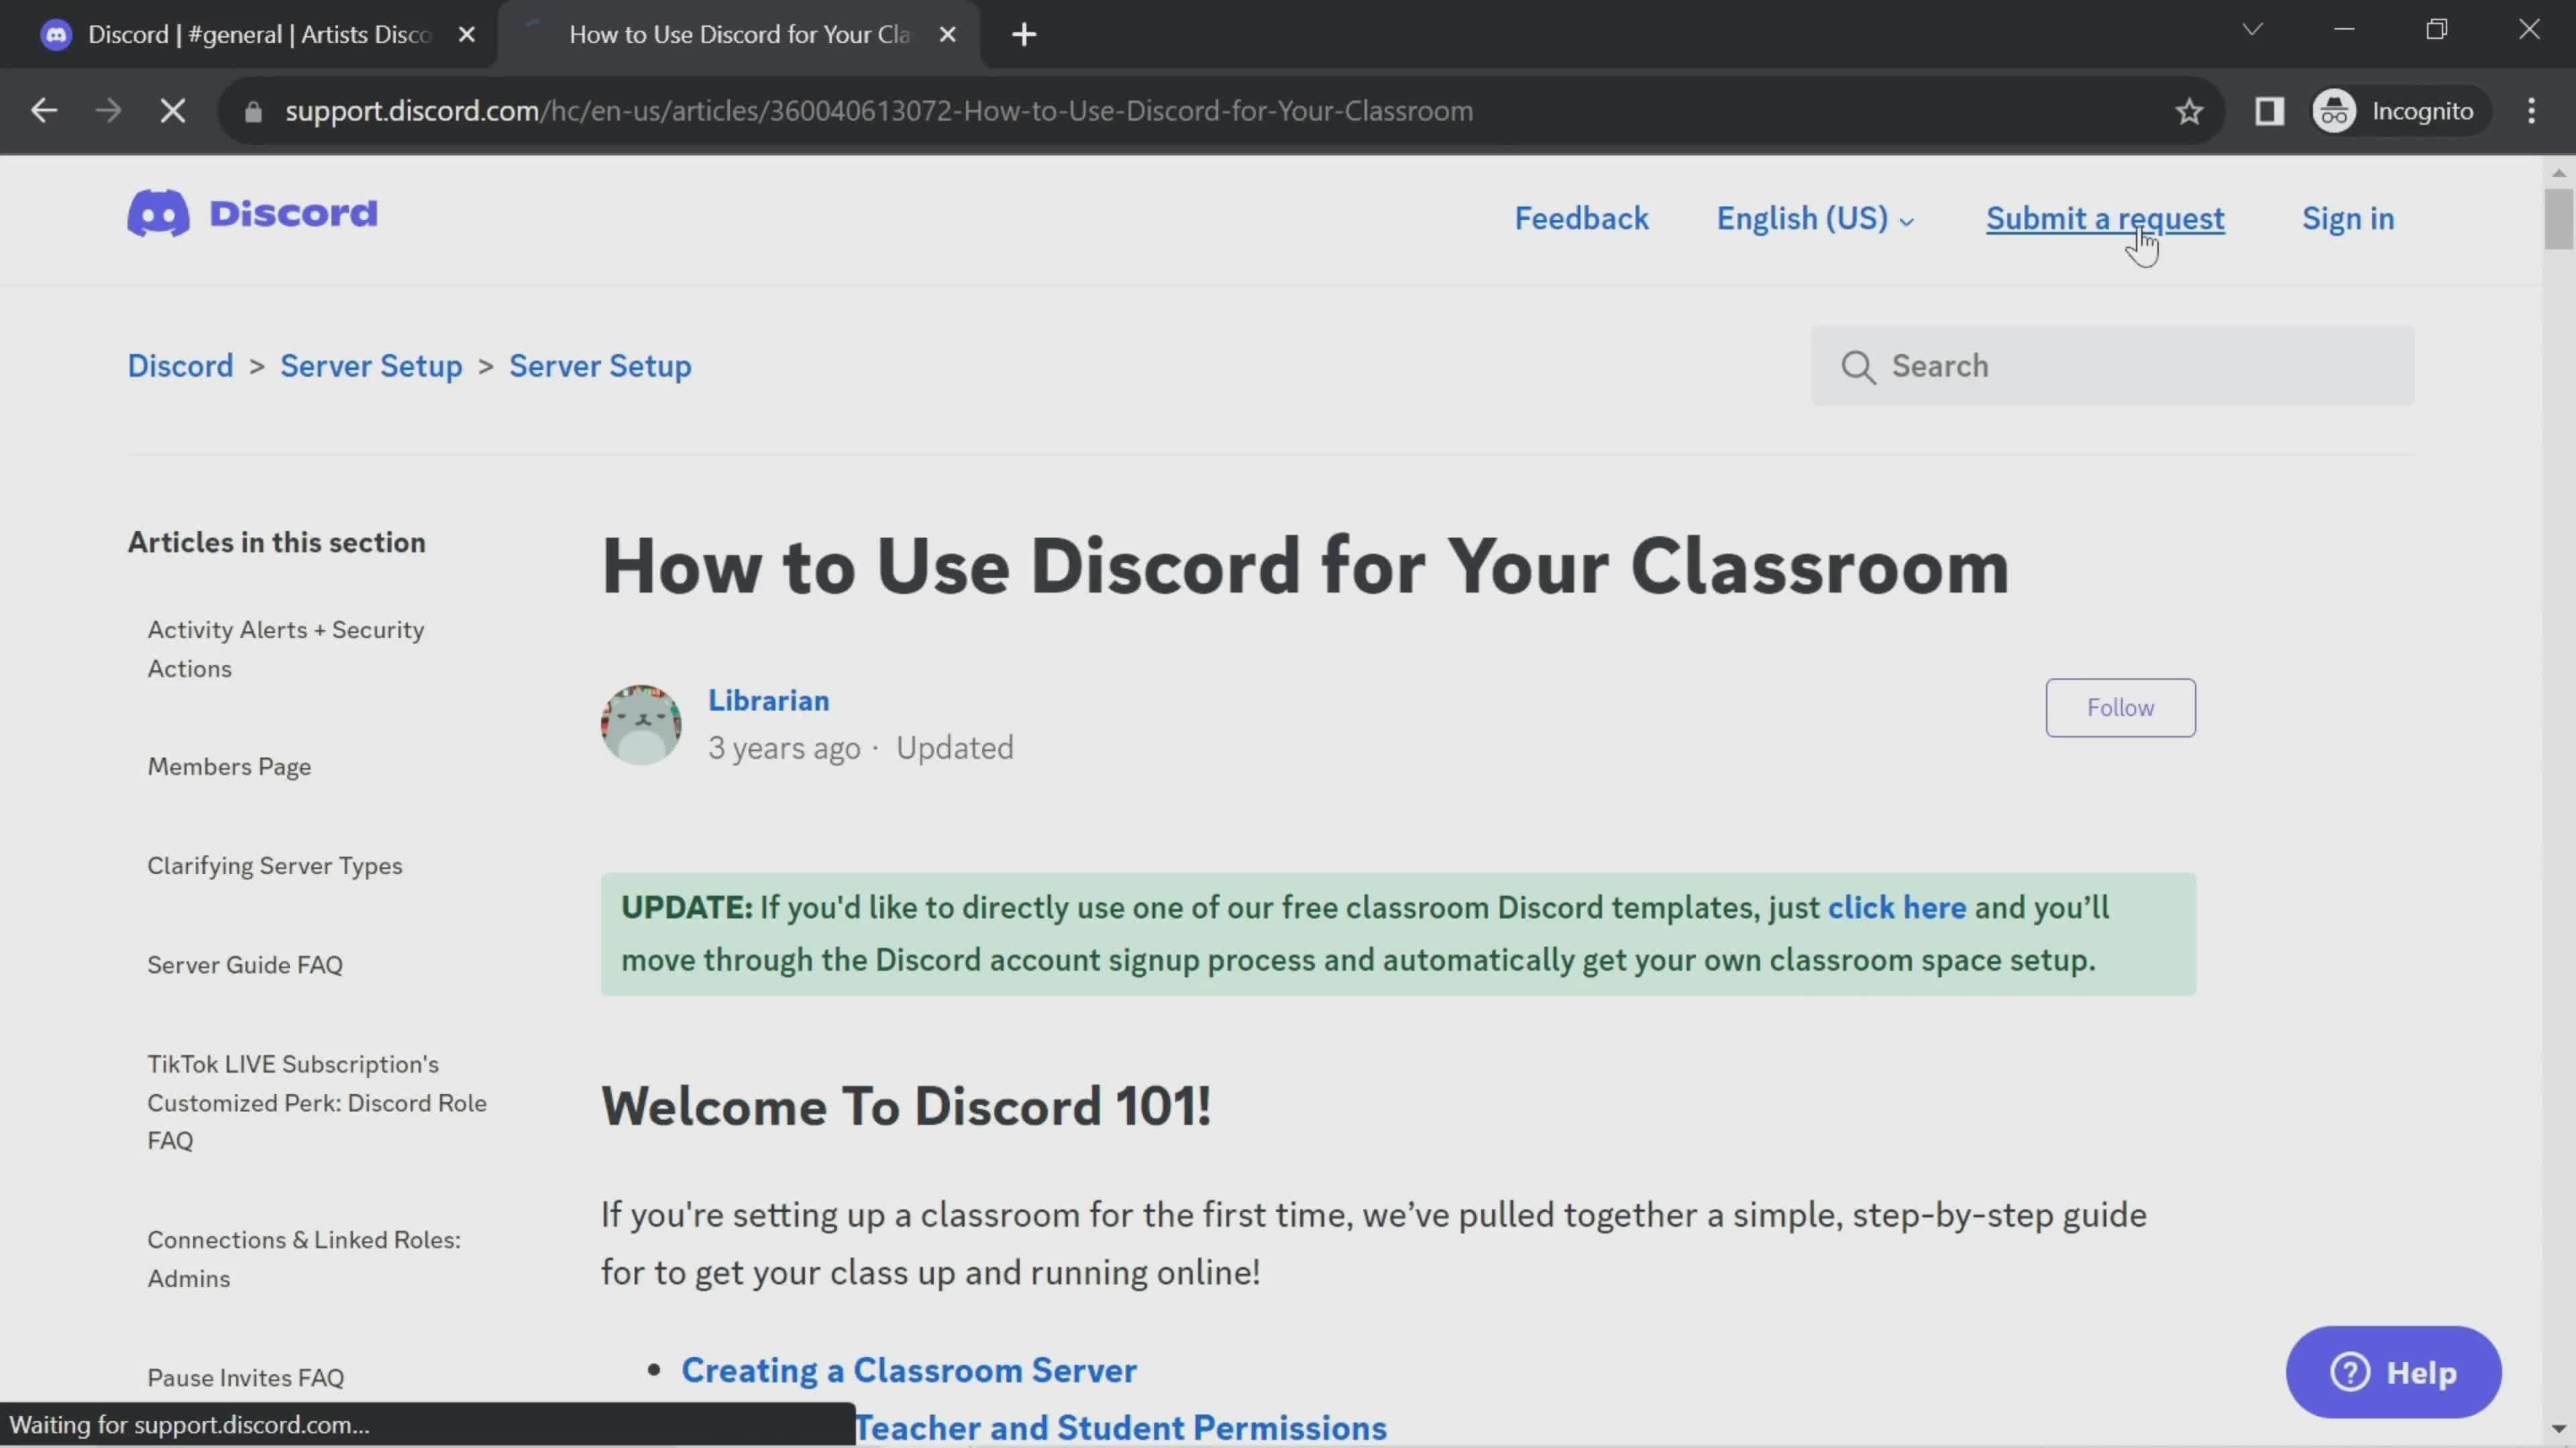
Task: Click the page vertical scrollbar thumb
Action: click(x=2558, y=218)
